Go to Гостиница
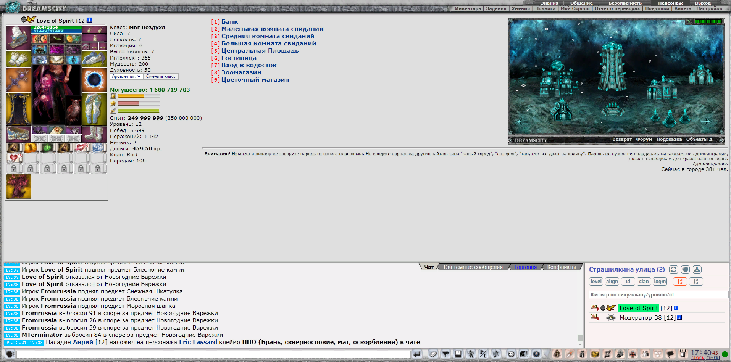Image resolution: width=731 pixels, height=362 pixels. [239, 58]
